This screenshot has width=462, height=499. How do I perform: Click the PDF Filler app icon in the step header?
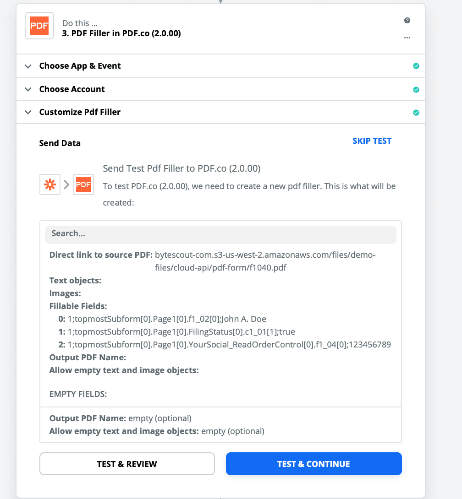click(x=39, y=26)
